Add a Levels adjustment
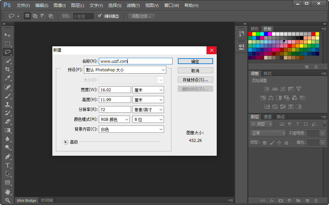 point(275,89)
